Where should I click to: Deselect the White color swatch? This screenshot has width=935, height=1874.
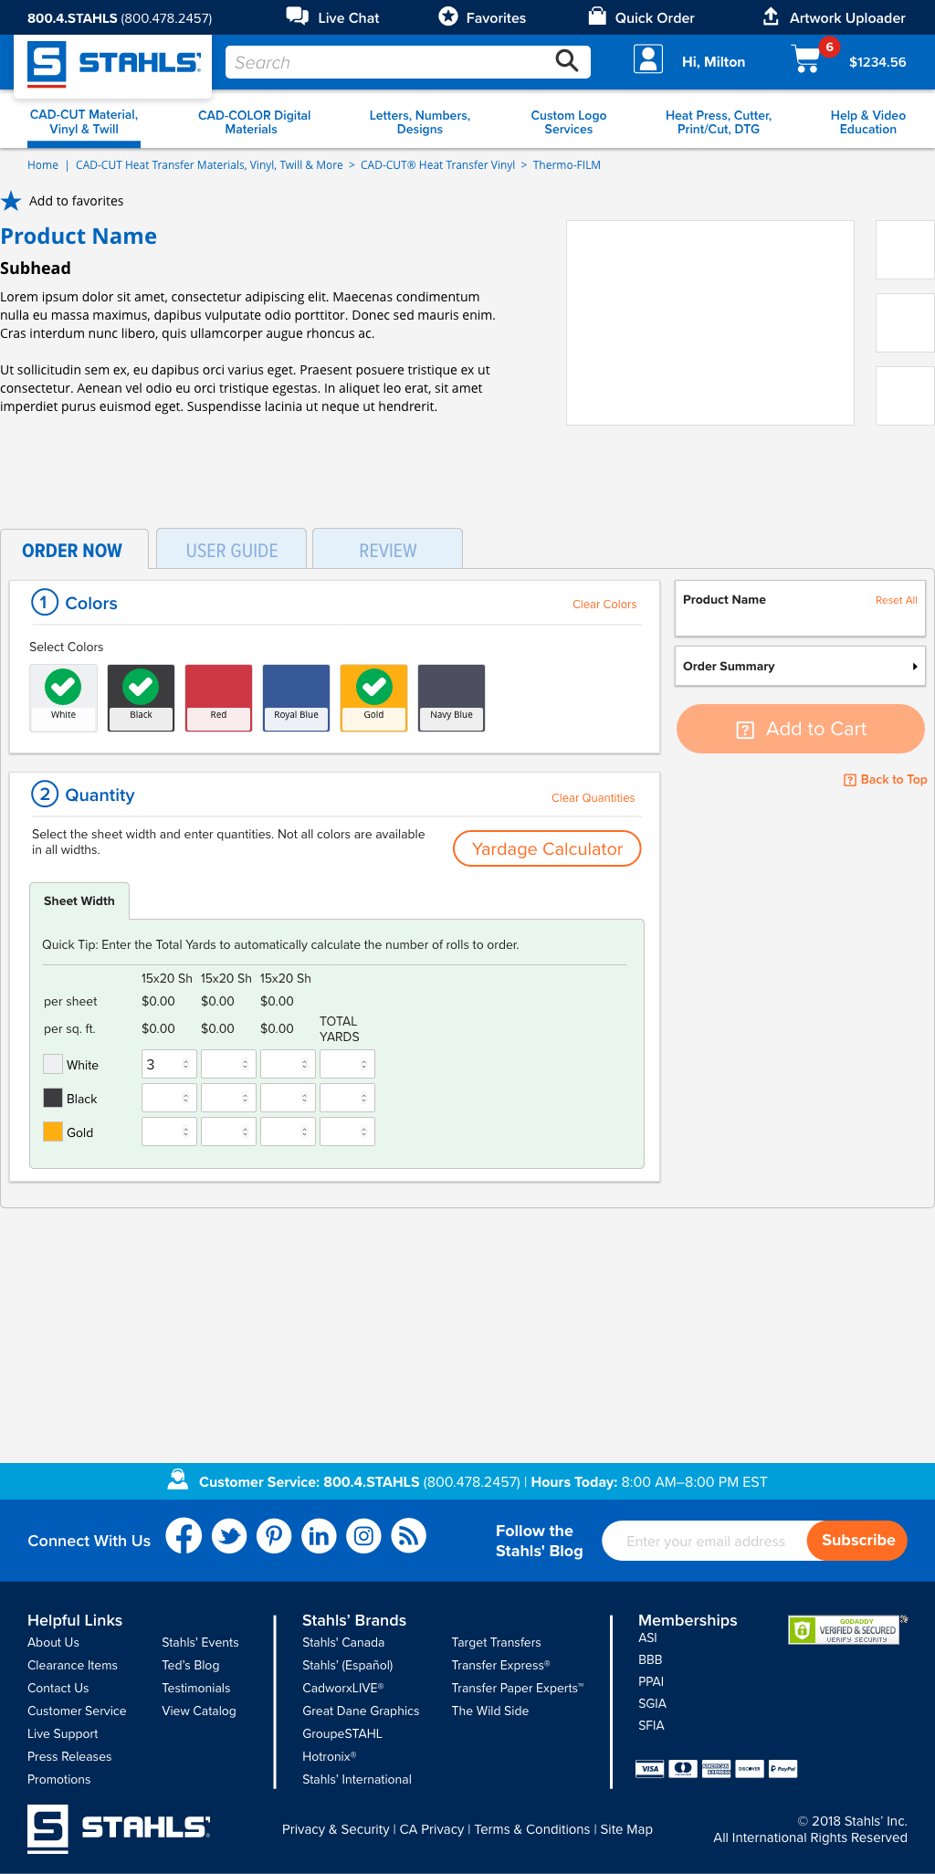coord(63,697)
